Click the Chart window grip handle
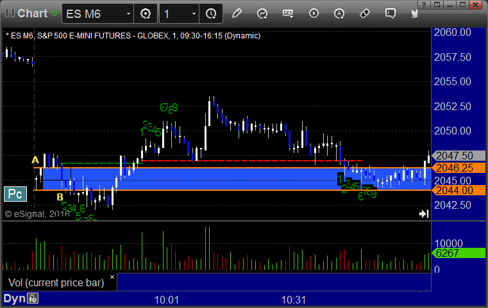488x308 pixels. pos(10,13)
